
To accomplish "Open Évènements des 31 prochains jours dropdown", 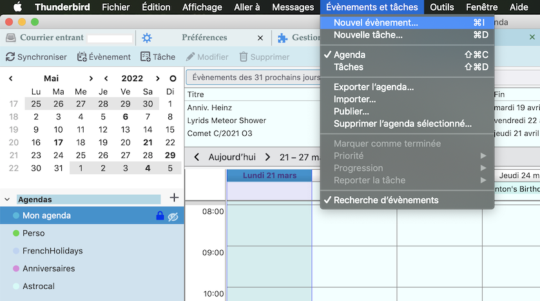I will coord(253,77).
